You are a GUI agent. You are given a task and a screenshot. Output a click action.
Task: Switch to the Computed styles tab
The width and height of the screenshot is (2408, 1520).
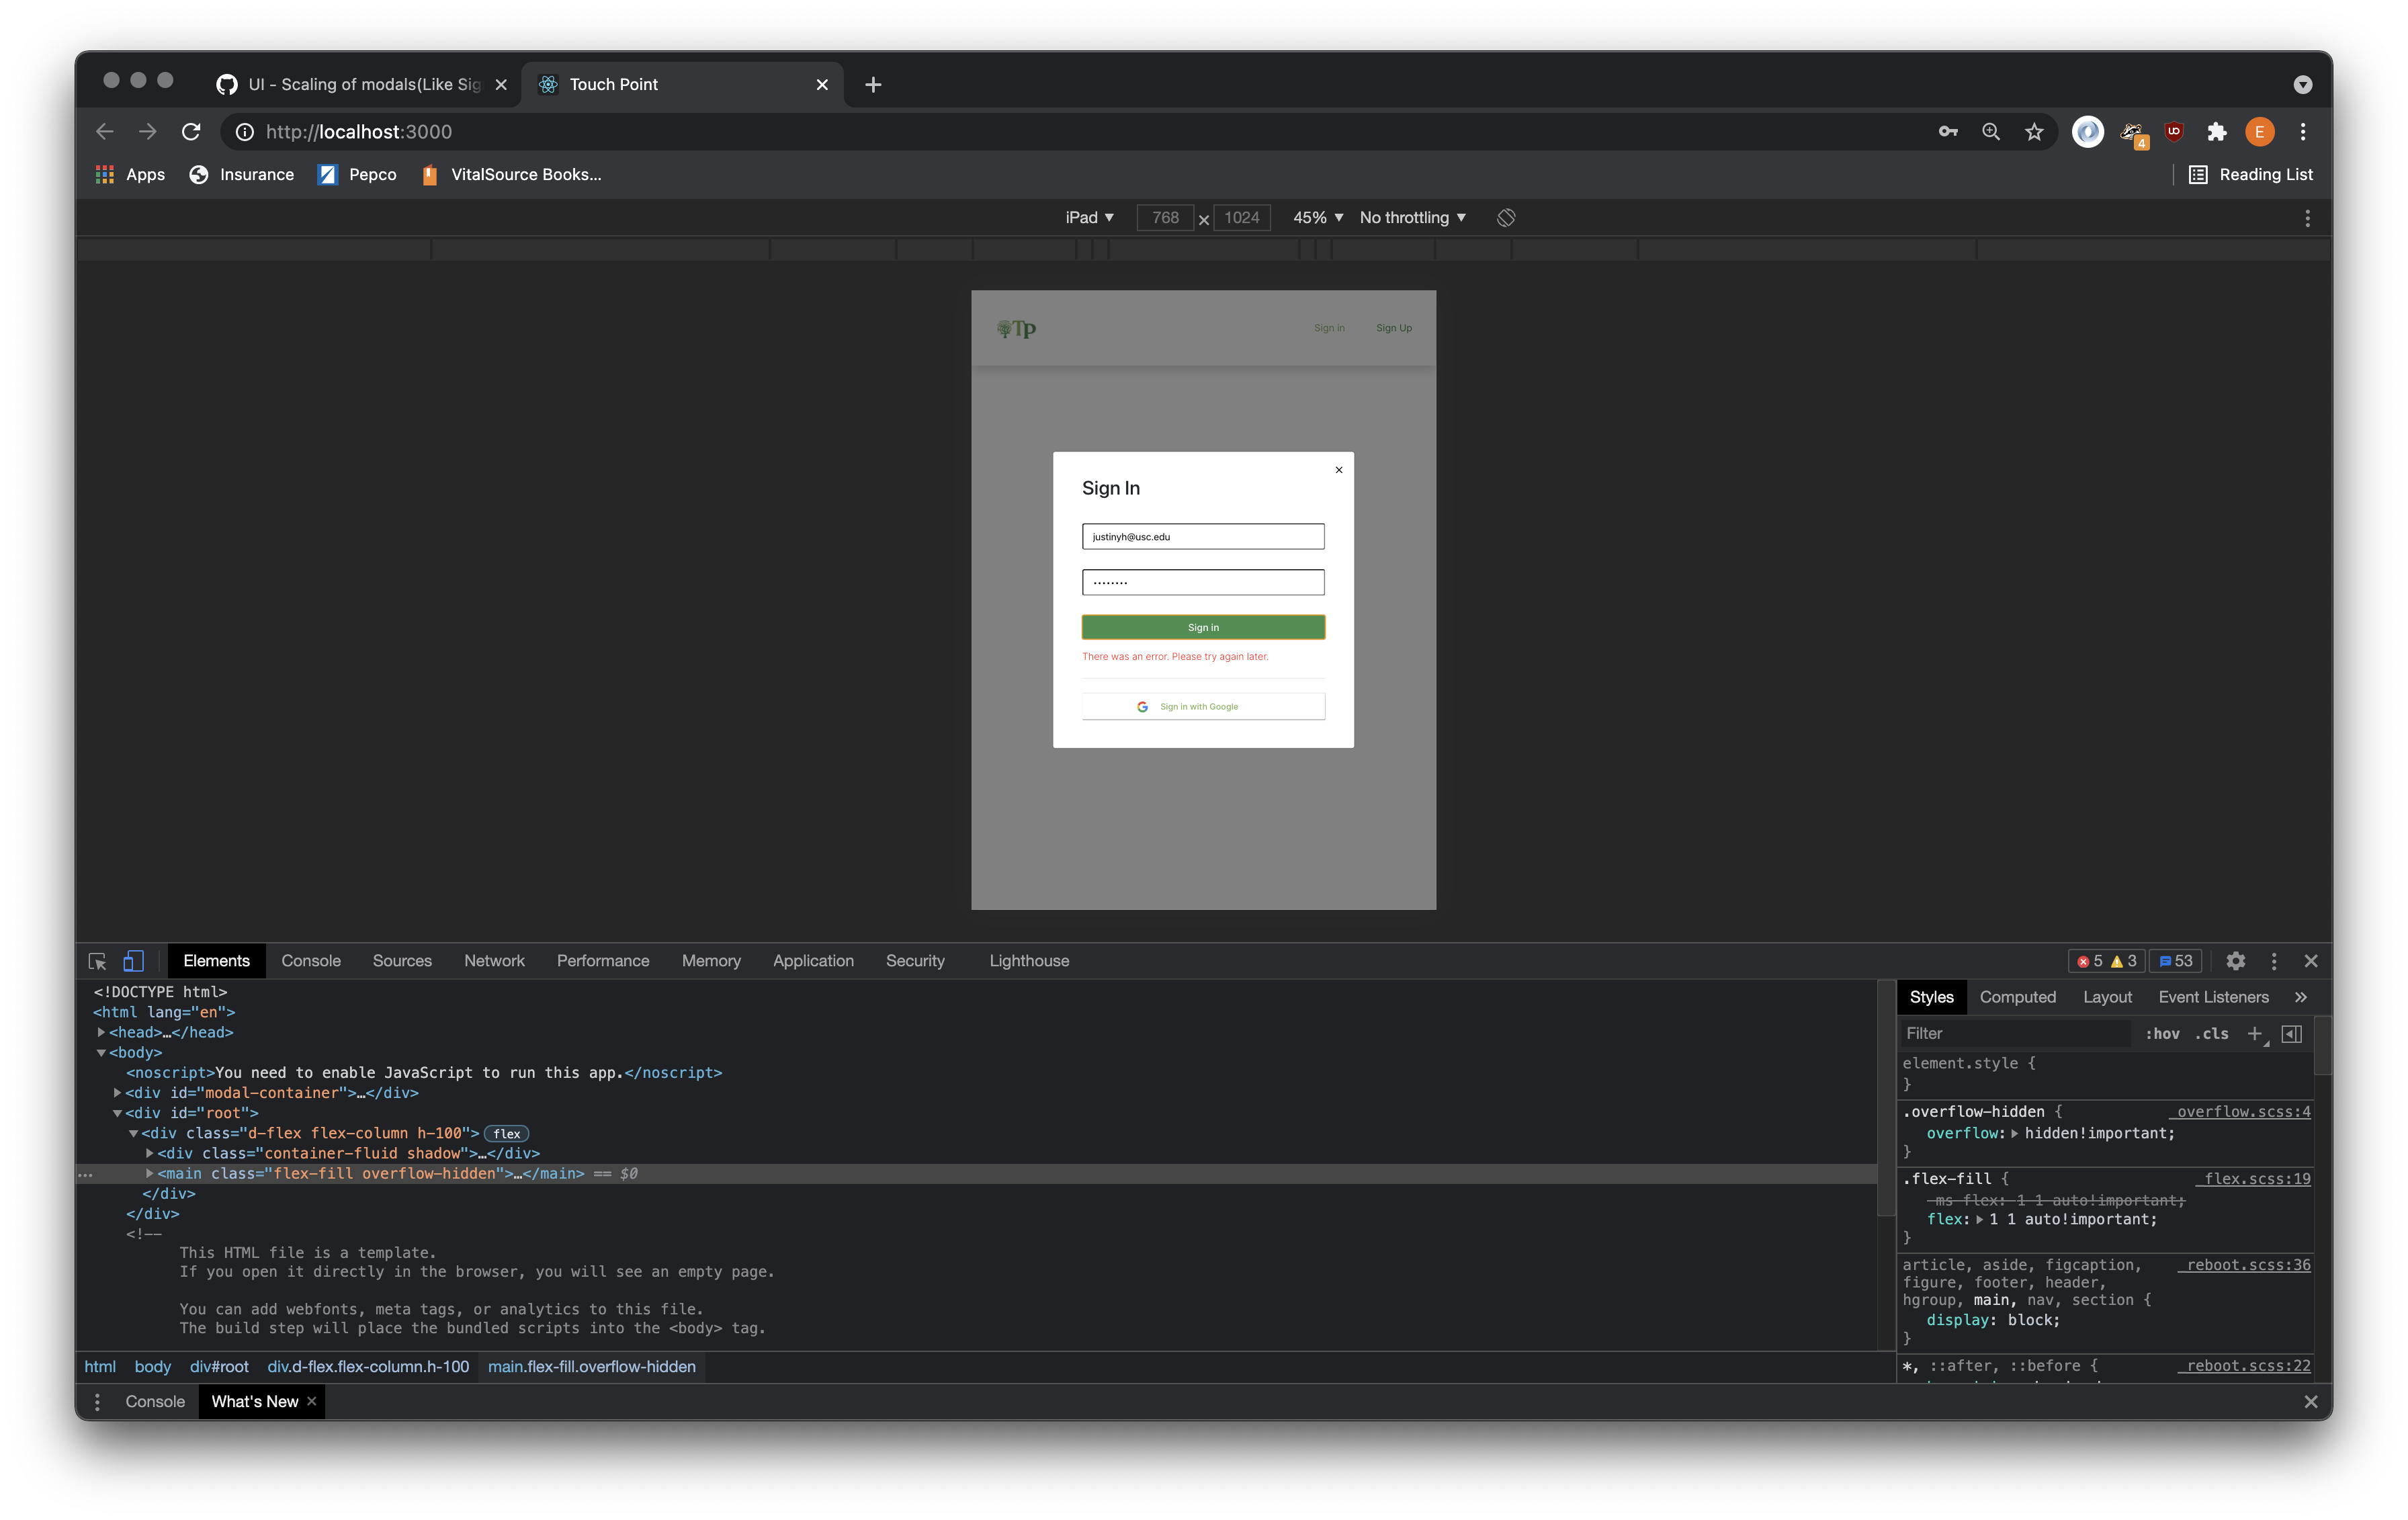2018,997
